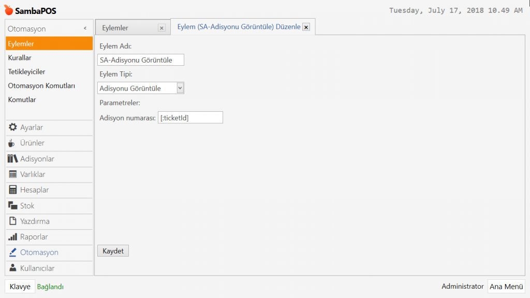Collapse the Otomasyon panel chevron
This screenshot has height=298, width=530.
point(85,29)
